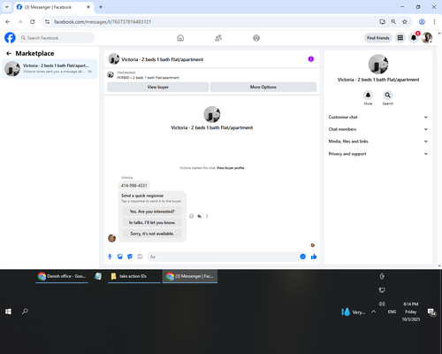Go back using the Marketplace back arrow

(x=9, y=53)
